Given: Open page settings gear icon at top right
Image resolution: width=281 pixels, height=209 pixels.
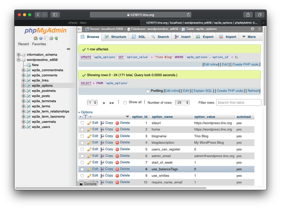Looking at the screenshot, I should click(x=253, y=29).
